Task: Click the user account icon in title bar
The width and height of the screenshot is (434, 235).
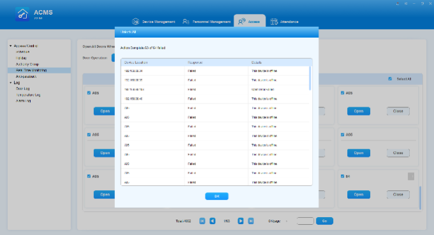Action: pos(398,4)
